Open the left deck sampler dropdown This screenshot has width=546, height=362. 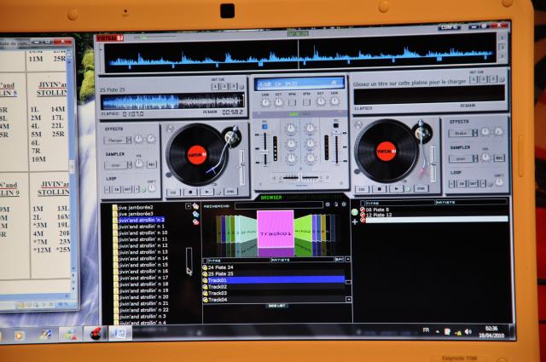click(x=118, y=165)
